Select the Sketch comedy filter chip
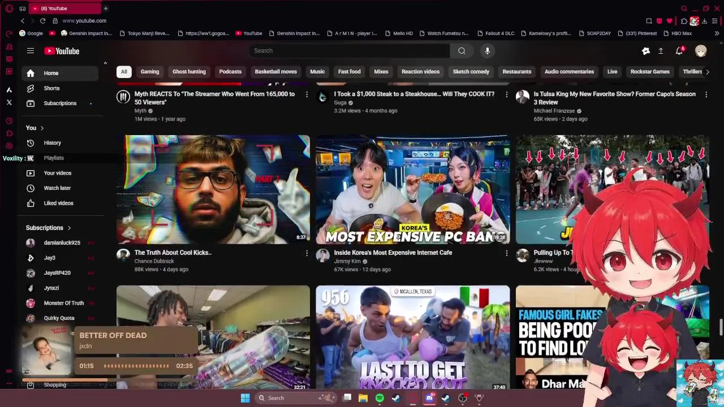Viewport: 724px width, 407px height. 471,72
